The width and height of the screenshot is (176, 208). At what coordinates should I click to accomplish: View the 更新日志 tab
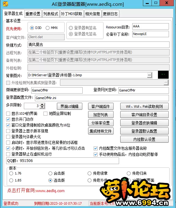click(x=110, y=14)
